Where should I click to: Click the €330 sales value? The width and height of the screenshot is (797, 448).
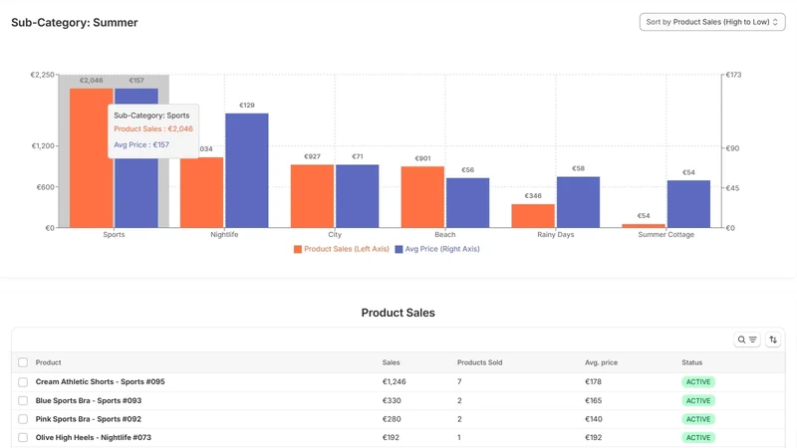point(392,400)
